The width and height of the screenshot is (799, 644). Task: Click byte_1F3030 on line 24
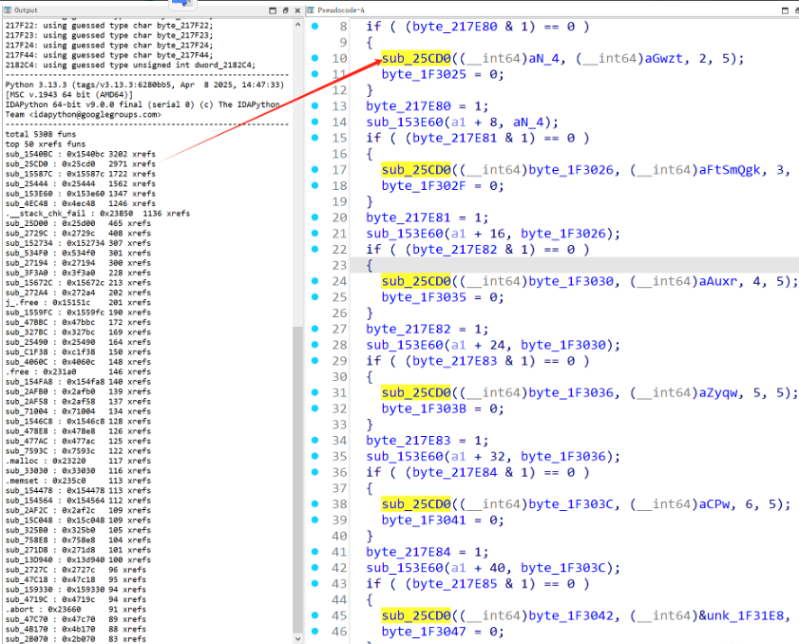[x=571, y=281]
